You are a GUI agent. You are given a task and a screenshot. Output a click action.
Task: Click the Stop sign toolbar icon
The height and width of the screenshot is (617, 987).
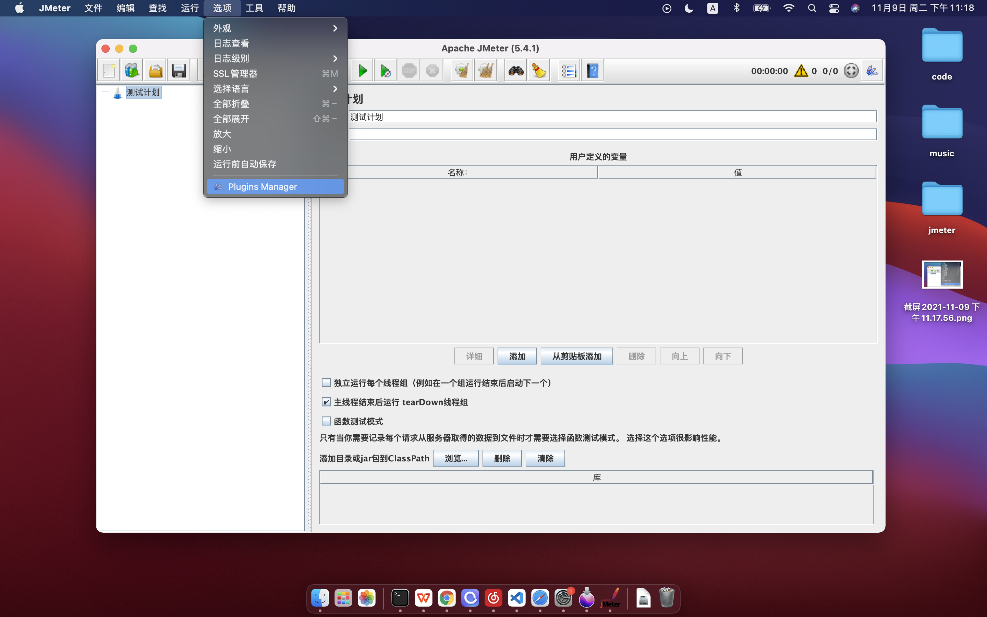pos(409,71)
